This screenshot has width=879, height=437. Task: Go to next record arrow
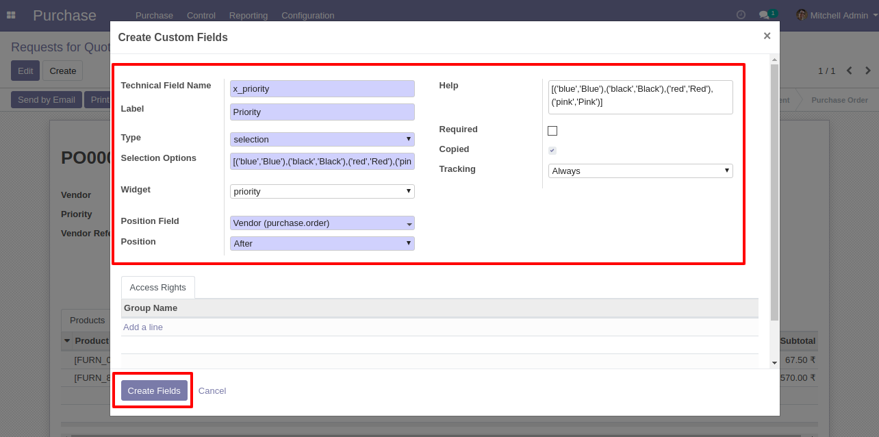click(x=868, y=71)
